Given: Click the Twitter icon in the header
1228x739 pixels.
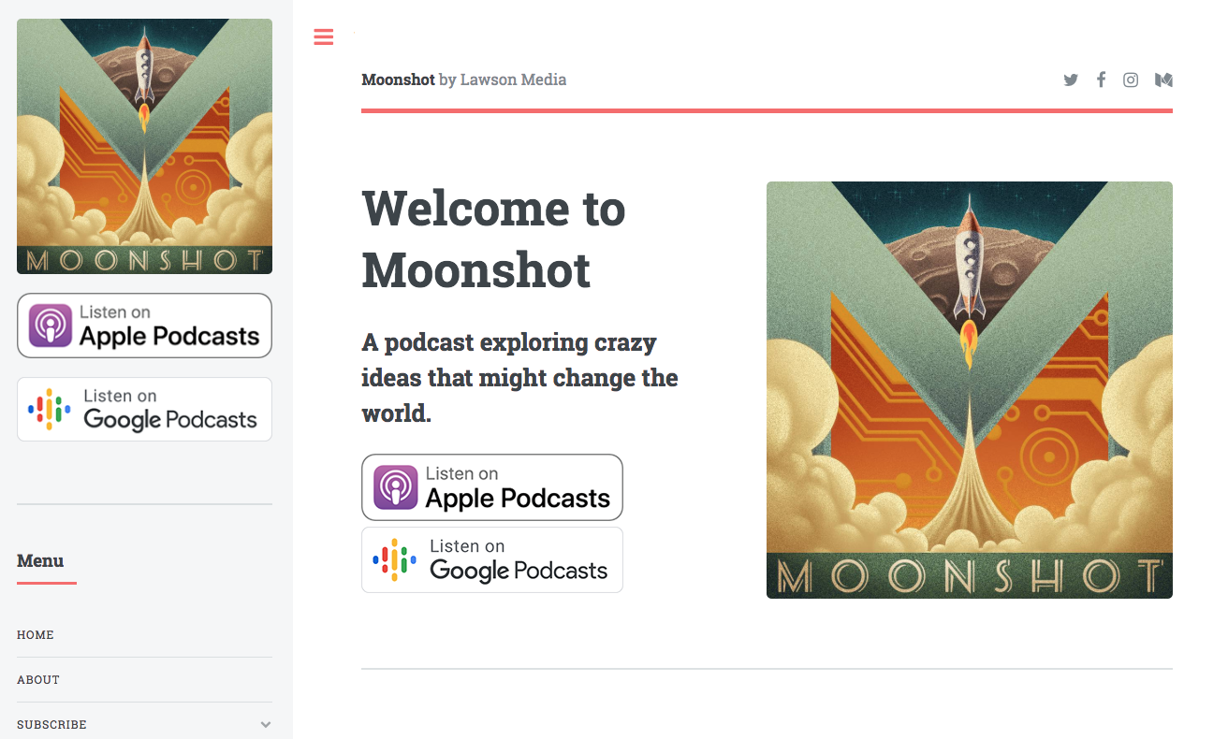Looking at the screenshot, I should click(x=1071, y=80).
